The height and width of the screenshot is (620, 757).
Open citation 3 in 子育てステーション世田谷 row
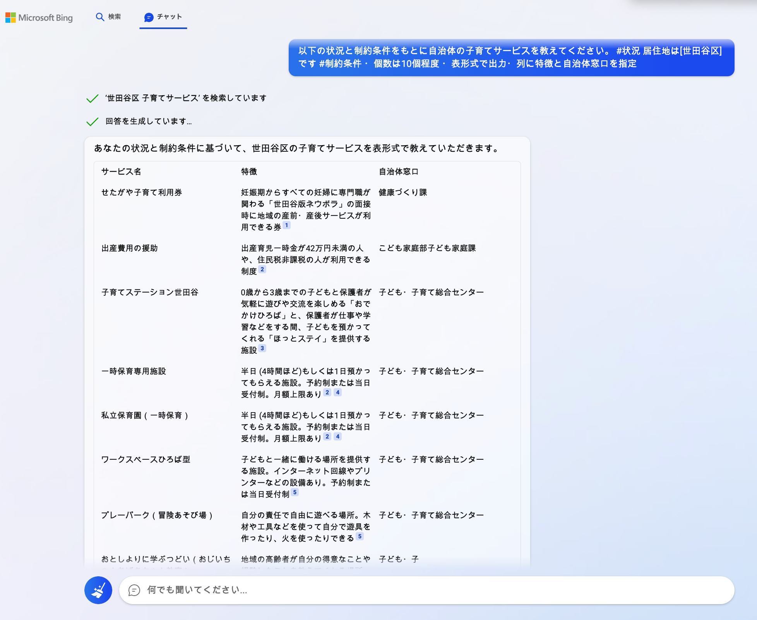pos(262,348)
